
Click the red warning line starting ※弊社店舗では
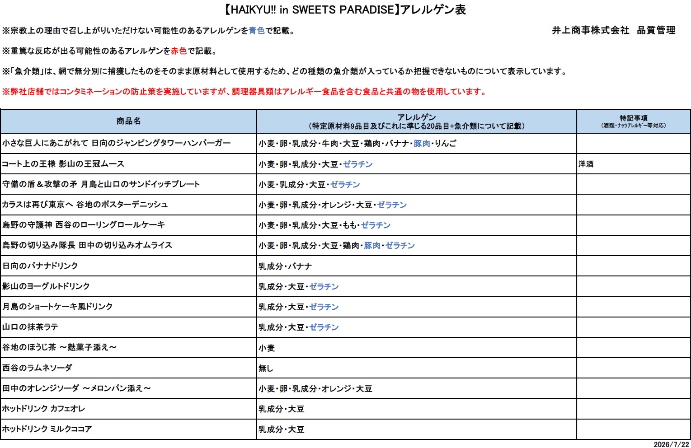[x=244, y=92]
